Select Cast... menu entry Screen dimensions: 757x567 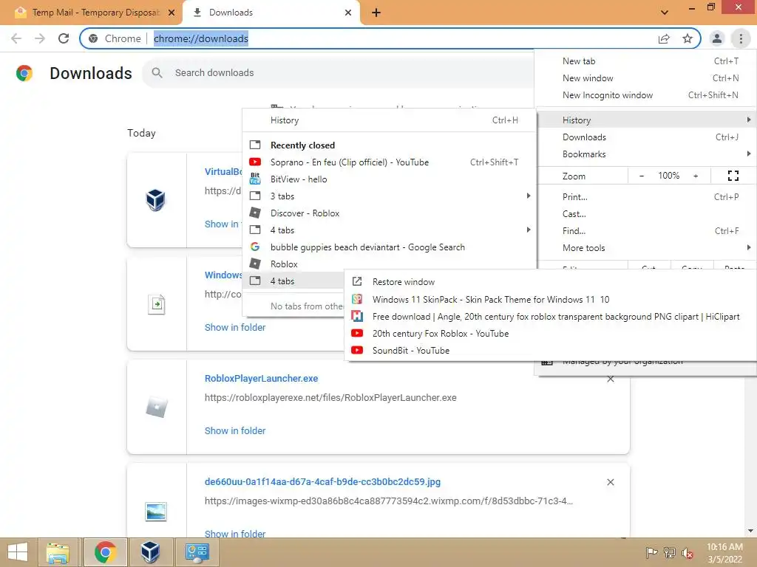(x=646, y=213)
